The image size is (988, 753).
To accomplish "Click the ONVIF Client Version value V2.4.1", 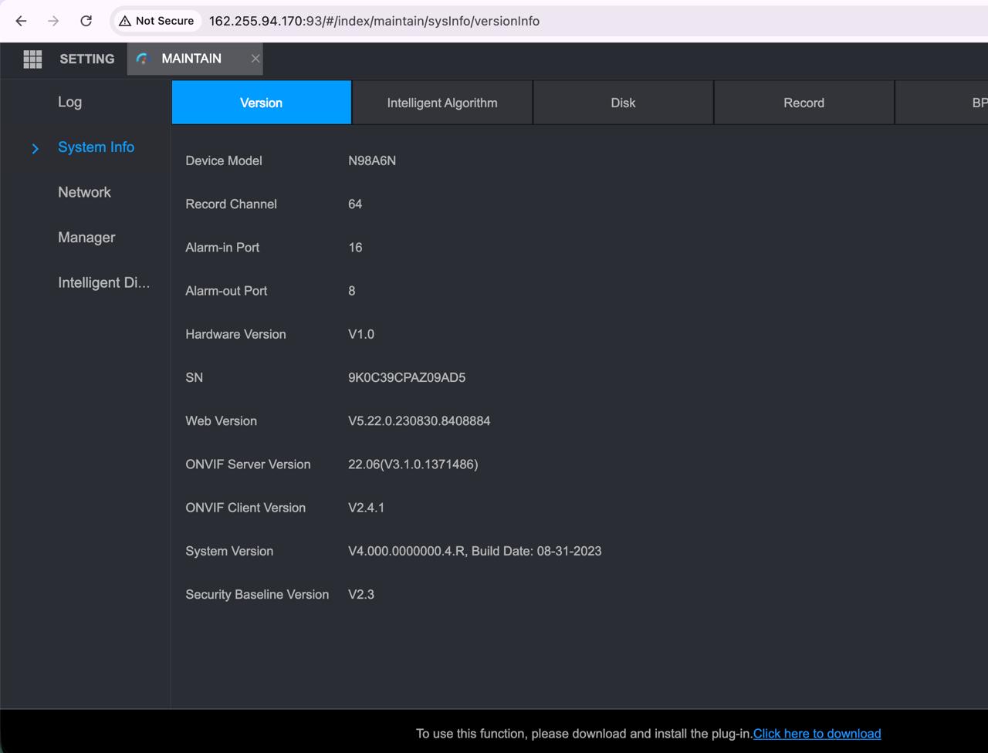I will point(366,508).
